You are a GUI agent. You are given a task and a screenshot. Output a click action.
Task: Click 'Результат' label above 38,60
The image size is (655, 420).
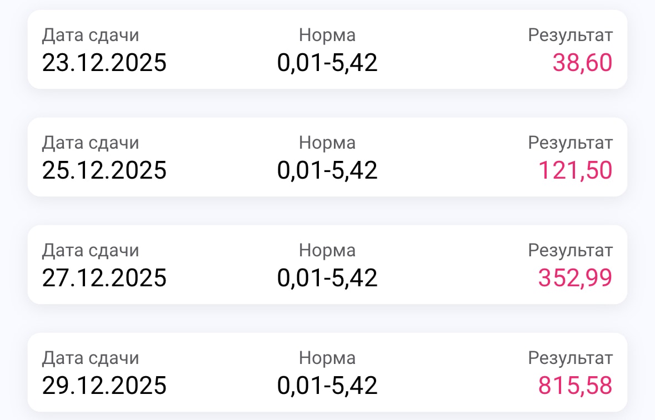(571, 36)
